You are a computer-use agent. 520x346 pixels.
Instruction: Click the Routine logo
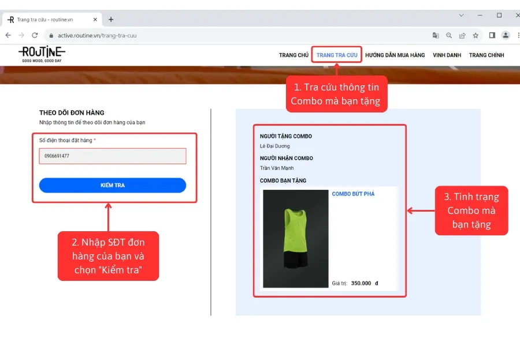[42, 54]
